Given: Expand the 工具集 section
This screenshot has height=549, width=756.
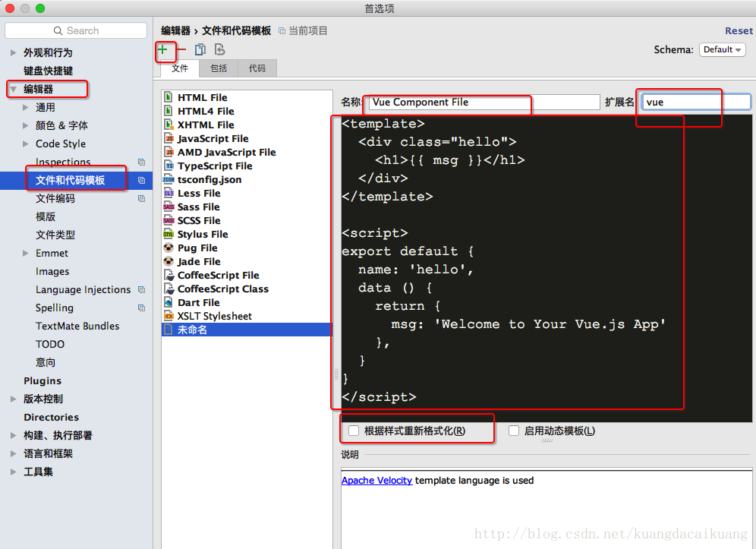Looking at the screenshot, I should click(x=14, y=472).
